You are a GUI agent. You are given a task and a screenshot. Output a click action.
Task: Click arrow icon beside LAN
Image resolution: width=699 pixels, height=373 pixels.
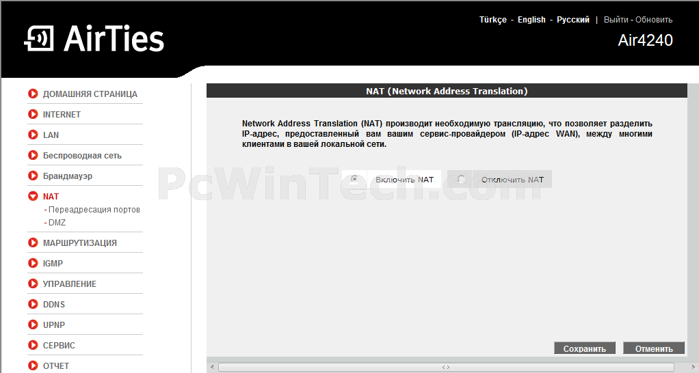[x=33, y=135]
